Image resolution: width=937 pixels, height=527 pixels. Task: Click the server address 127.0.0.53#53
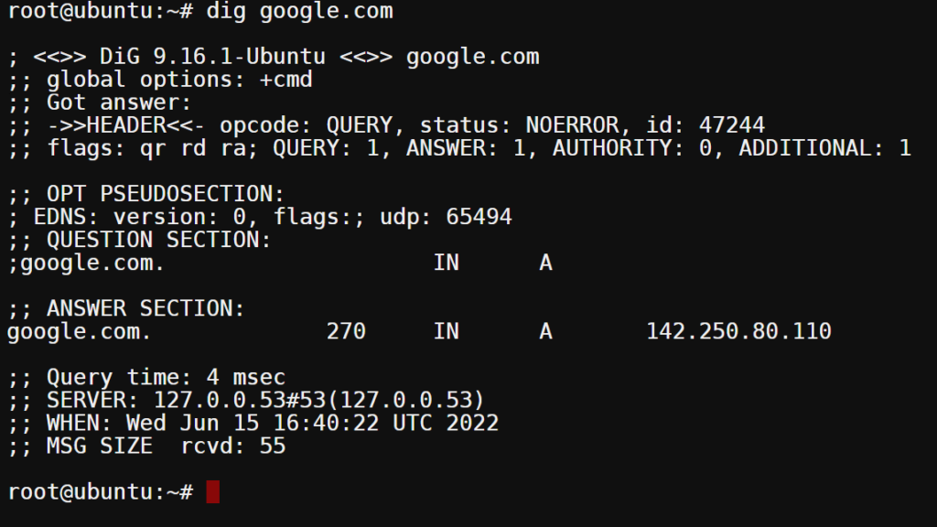(239, 400)
